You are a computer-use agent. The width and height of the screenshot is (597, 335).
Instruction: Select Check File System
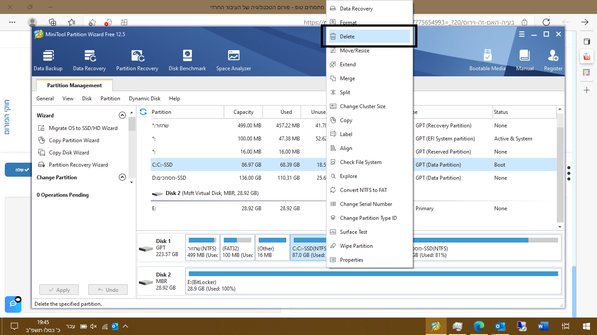coord(369,162)
